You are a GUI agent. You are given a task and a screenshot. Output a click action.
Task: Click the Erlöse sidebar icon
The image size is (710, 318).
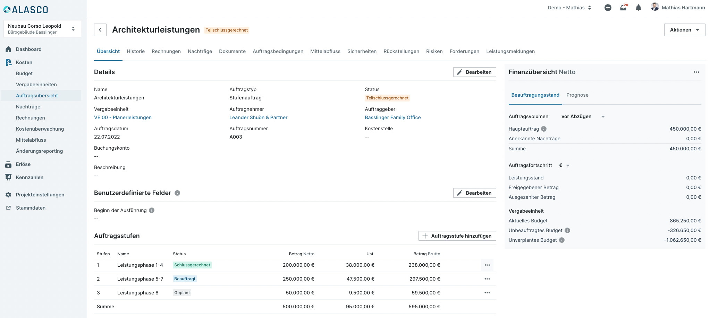[x=9, y=164]
